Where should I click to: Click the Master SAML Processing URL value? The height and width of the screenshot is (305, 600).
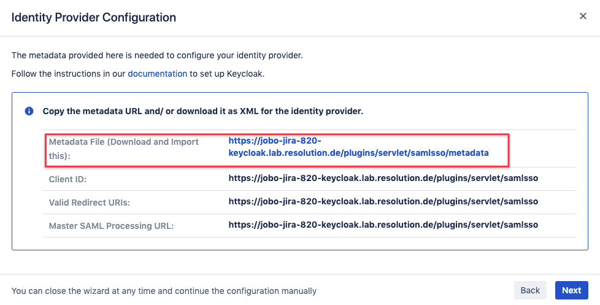tap(383, 225)
